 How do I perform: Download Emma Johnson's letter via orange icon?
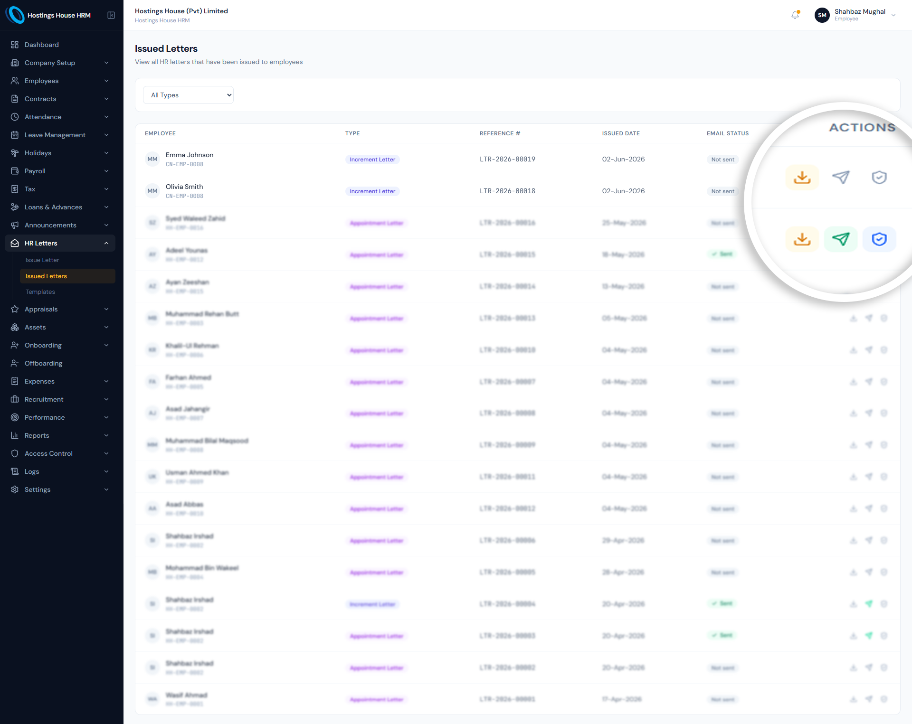tap(802, 178)
